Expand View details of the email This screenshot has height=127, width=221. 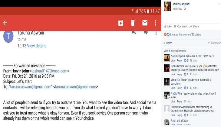point(37,46)
